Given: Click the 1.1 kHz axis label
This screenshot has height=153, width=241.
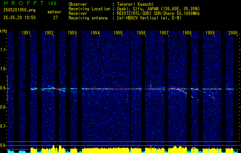Looking at the screenshot, I should 3,50.
